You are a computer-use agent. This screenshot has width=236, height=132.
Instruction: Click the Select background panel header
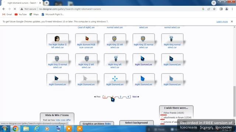pyautogui.click(x=136, y=123)
